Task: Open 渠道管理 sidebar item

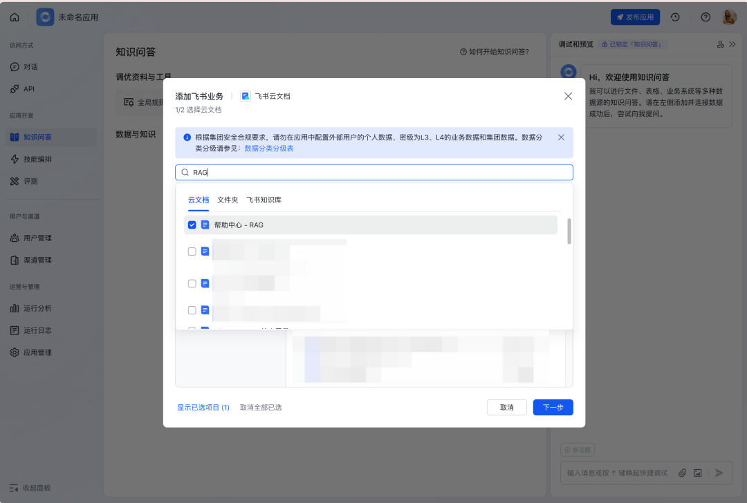Action: click(x=51, y=260)
